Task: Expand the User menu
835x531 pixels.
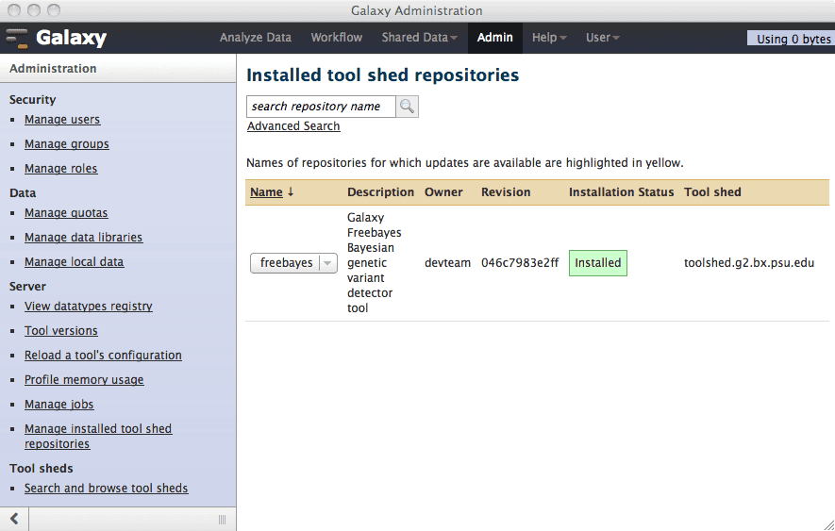Action: 602,38
